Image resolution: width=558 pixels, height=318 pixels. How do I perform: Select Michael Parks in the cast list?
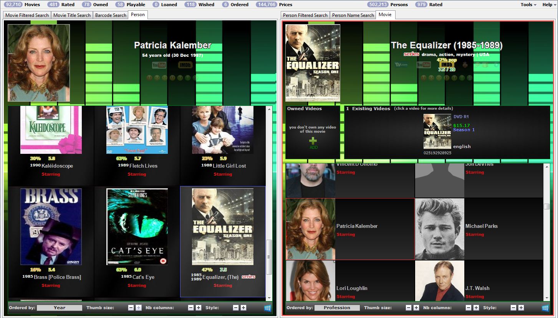click(x=479, y=229)
